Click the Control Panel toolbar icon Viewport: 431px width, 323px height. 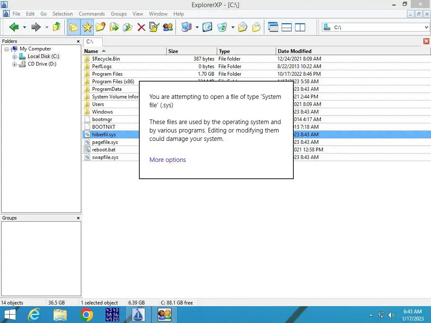coord(207,27)
